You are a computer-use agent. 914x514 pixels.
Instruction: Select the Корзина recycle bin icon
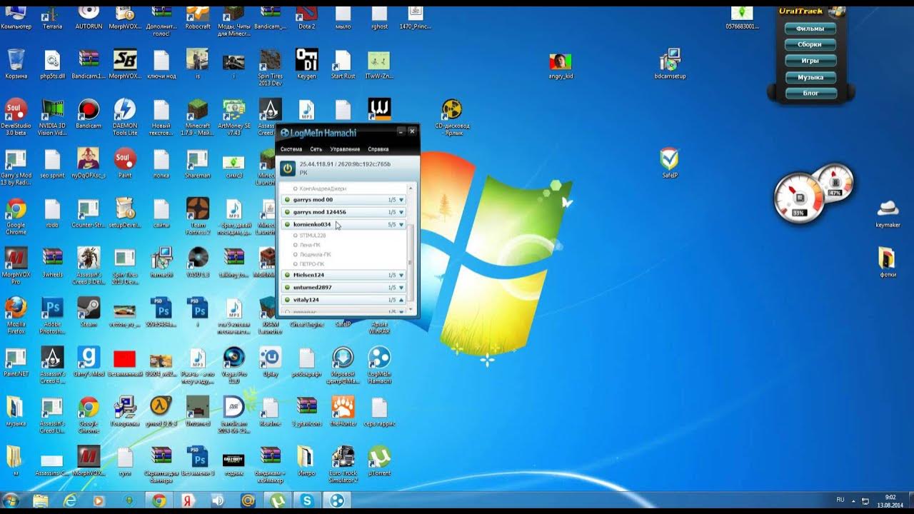coord(16,64)
